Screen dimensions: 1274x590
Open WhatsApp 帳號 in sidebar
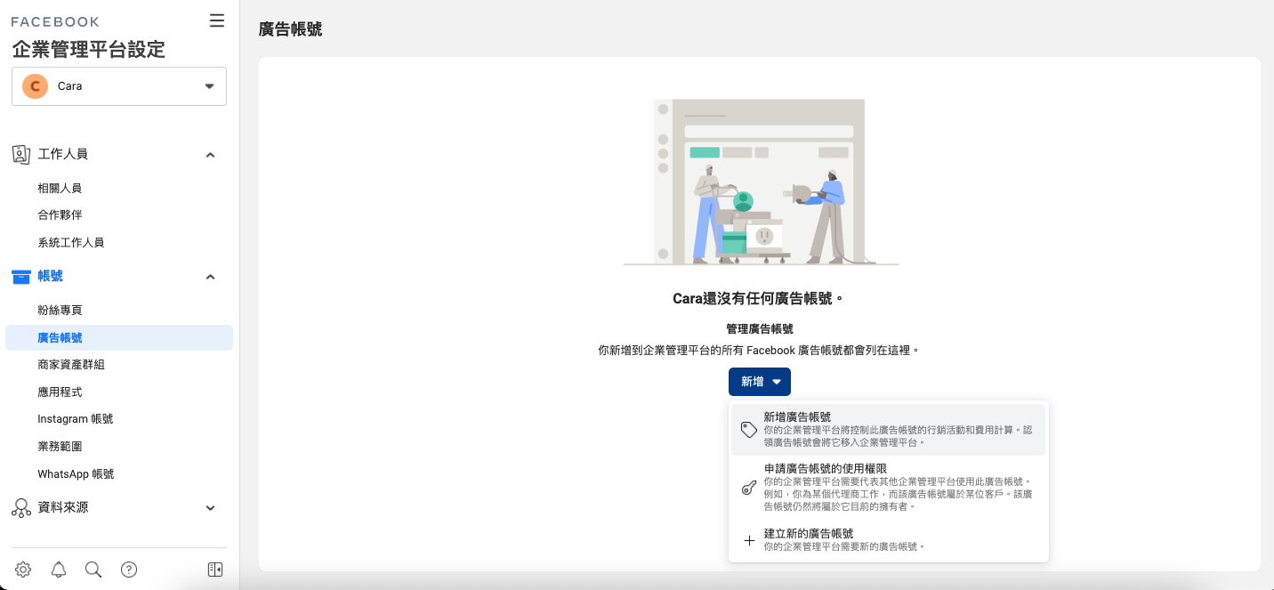76,474
